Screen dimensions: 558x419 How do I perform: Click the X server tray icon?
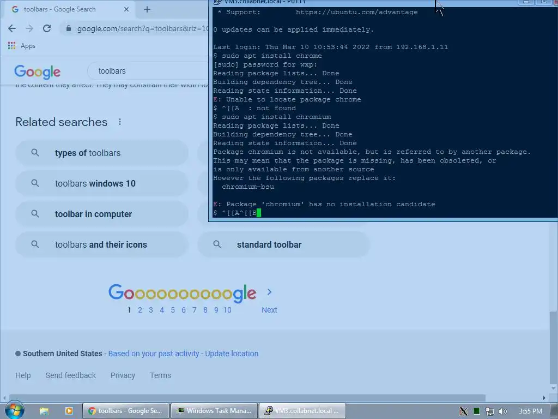[x=463, y=411]
